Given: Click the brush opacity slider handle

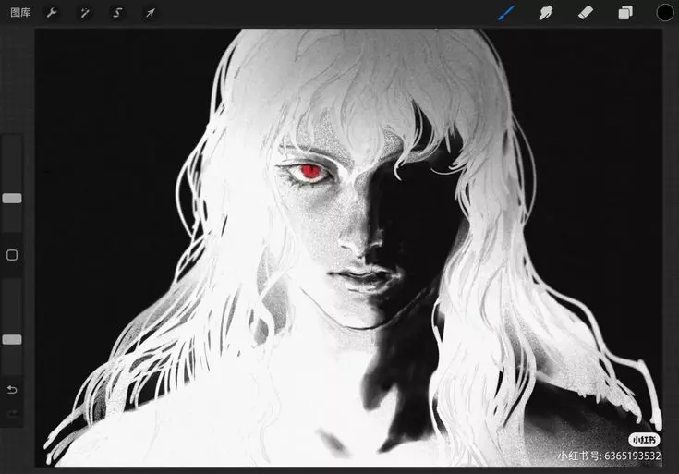Looking at the screenshot, I should (x=12, y=340).
